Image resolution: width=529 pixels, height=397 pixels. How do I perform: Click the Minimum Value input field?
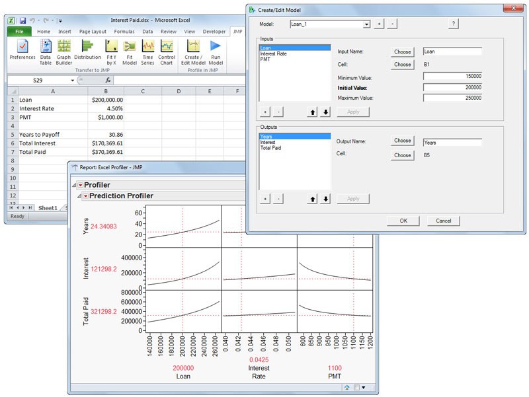452,77
